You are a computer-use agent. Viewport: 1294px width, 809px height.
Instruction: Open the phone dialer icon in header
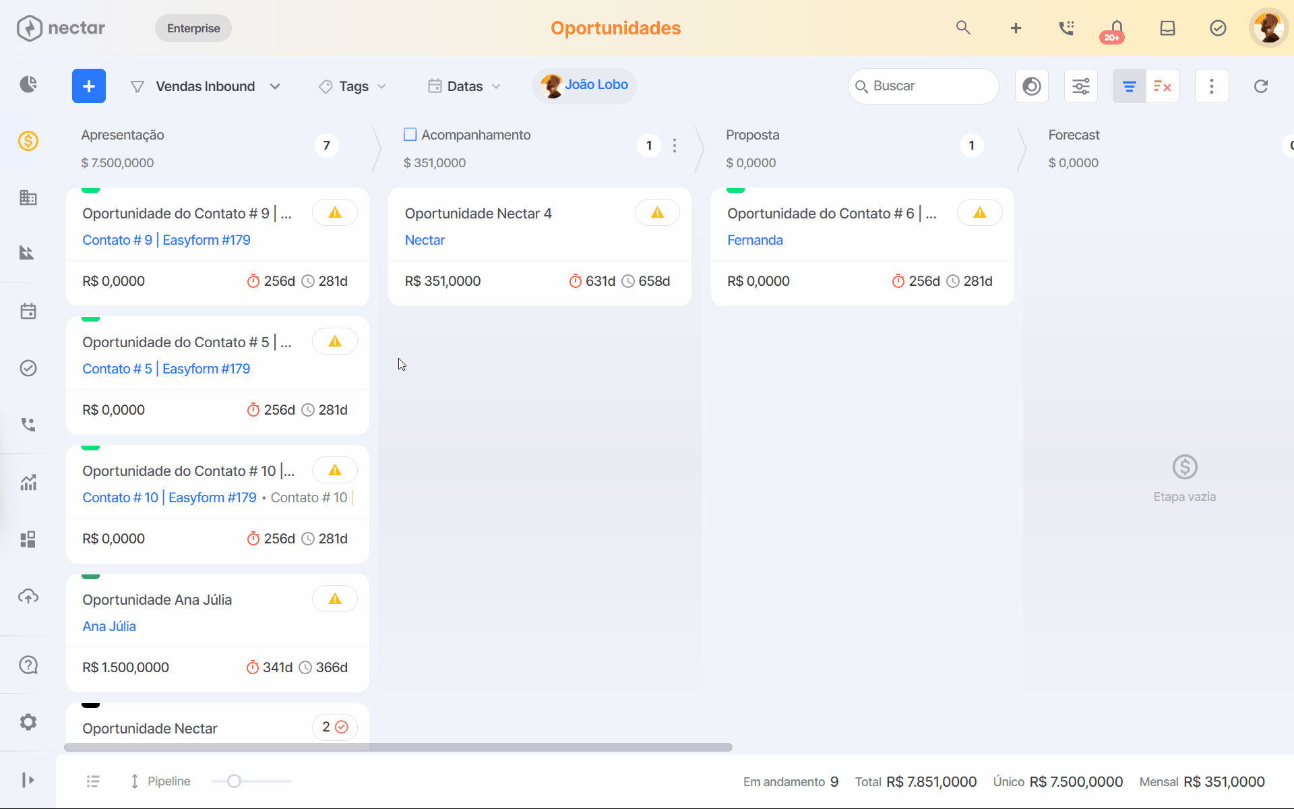click(1066, 28)
